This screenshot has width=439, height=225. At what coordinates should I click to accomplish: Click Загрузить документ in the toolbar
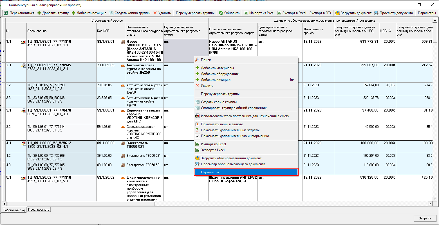pos(353,13)
